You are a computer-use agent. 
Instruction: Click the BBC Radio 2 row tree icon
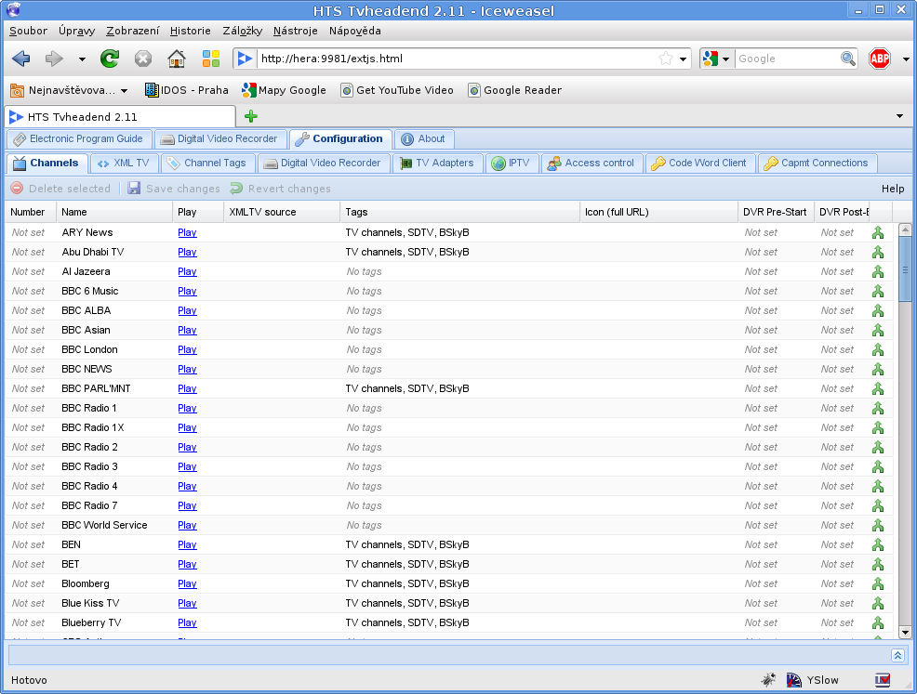[878, 447]
